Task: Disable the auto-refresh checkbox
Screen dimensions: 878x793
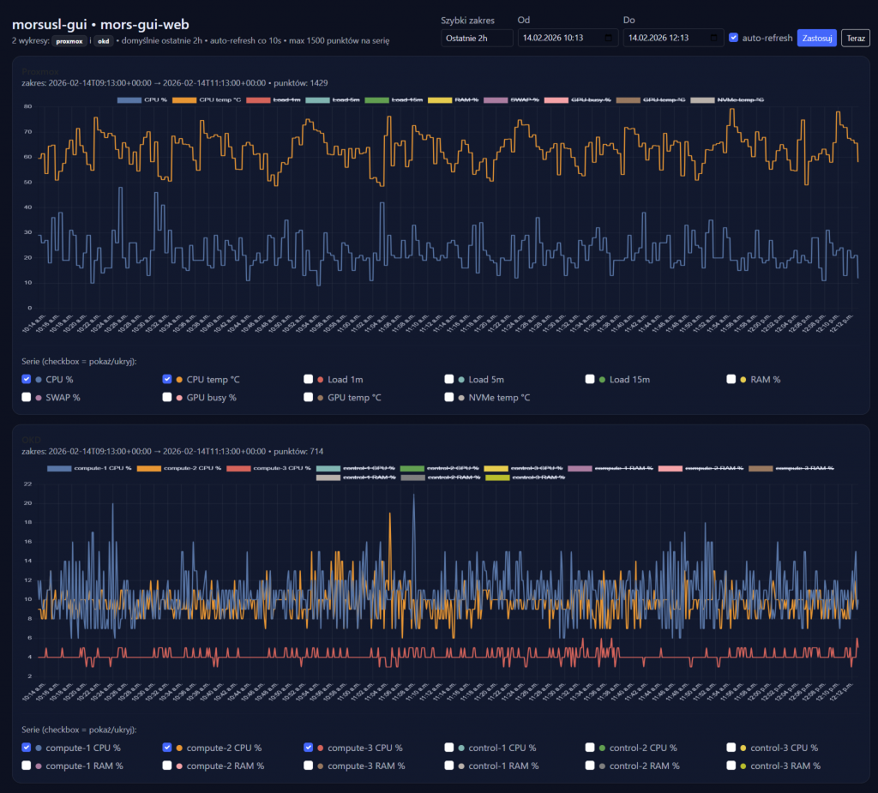Action: click(x=733, y=38)
